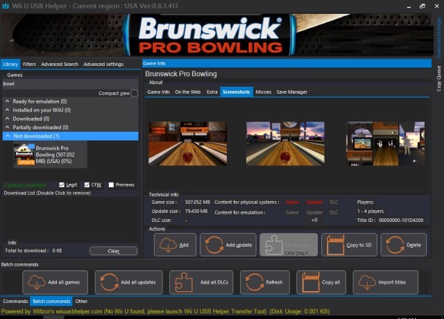Click the 'Powered by Willzor's wiiuusbhelper.com' status text
444x319 pixels.
(x=51, y=311)
